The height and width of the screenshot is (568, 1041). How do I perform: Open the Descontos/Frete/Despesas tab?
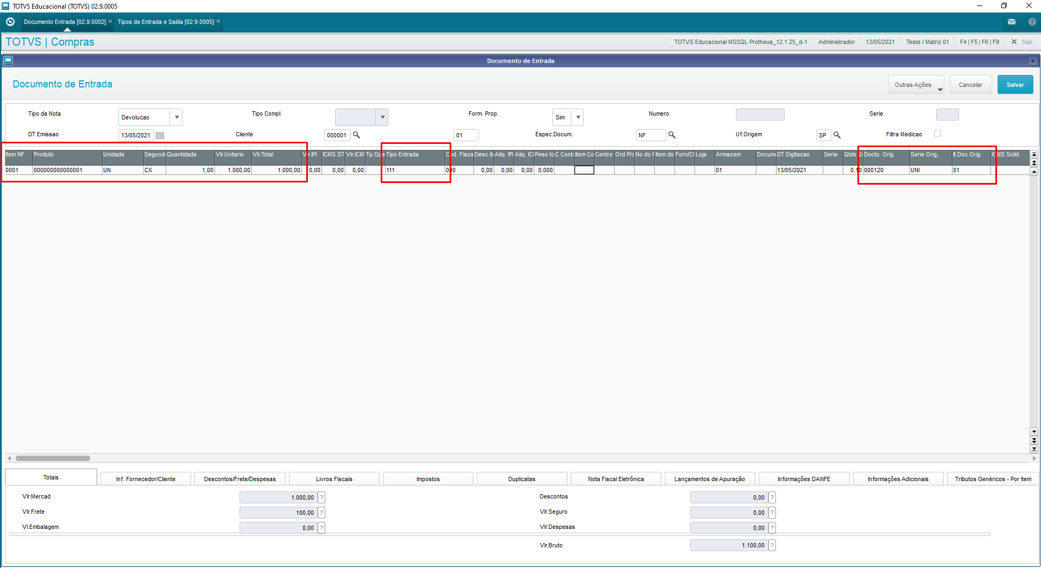240,479
